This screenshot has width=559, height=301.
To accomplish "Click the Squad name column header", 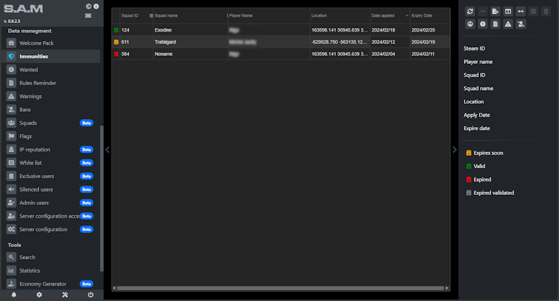I will point(186,16).
